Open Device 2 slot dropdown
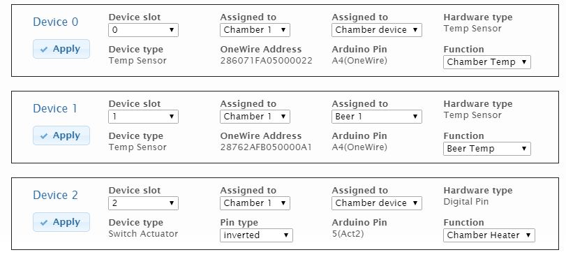The height and width of the screenshot is (257, 566). coord(143,203)
